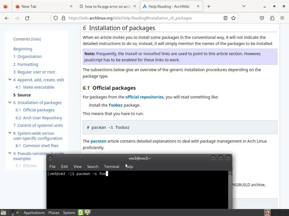Follow the 'install' link in the Note

coord(131,54)
